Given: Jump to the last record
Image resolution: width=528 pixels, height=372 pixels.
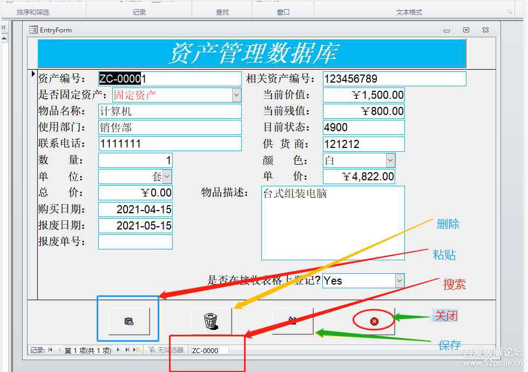Looking at the screenshot, I should 127,350.
